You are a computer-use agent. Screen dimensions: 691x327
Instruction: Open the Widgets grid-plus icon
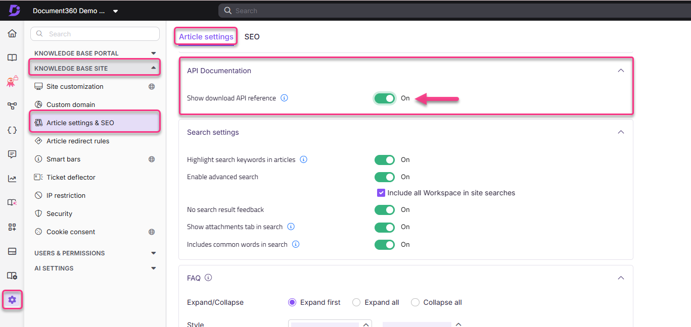(x=12, y=227)
